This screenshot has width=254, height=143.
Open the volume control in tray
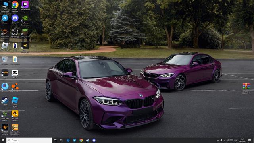(228, 140)
